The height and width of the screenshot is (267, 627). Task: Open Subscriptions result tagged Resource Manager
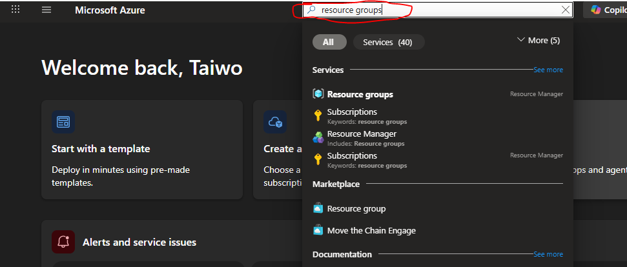(x=437, y=160)
